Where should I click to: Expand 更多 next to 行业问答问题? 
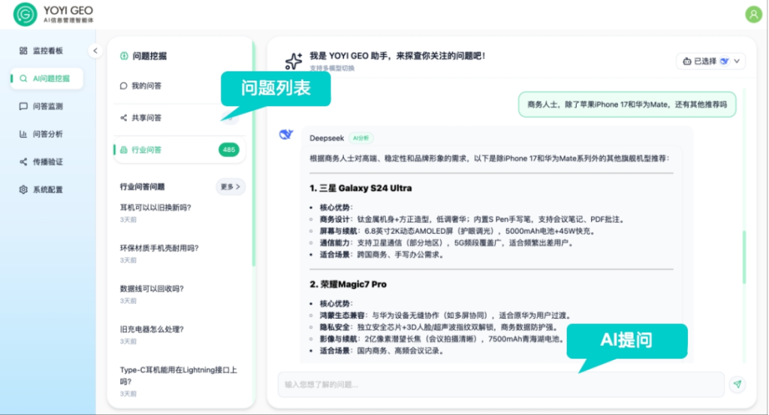231,186
